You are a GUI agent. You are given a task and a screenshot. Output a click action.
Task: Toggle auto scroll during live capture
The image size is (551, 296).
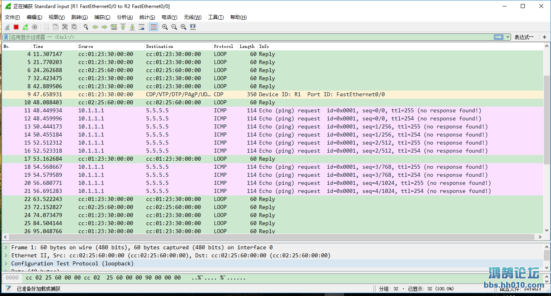click(x=142, y=27)
